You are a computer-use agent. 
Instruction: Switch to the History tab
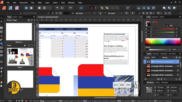(157, 82)
